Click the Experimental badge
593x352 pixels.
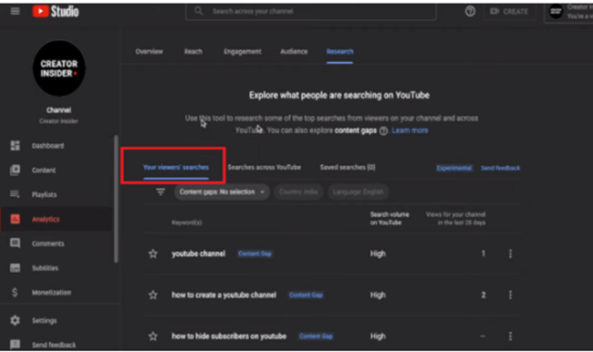(x=454, y=168)
